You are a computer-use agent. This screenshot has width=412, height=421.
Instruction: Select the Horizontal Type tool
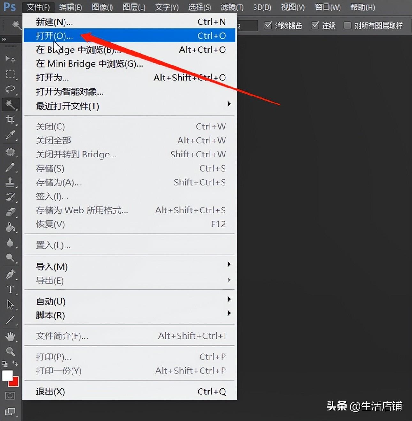pos(10,289)
